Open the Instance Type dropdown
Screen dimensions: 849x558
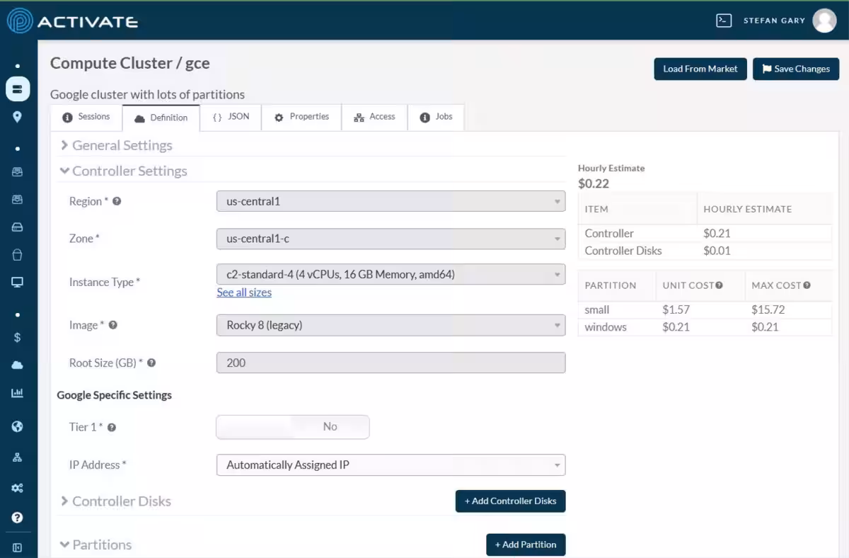(x=391, y=274)
